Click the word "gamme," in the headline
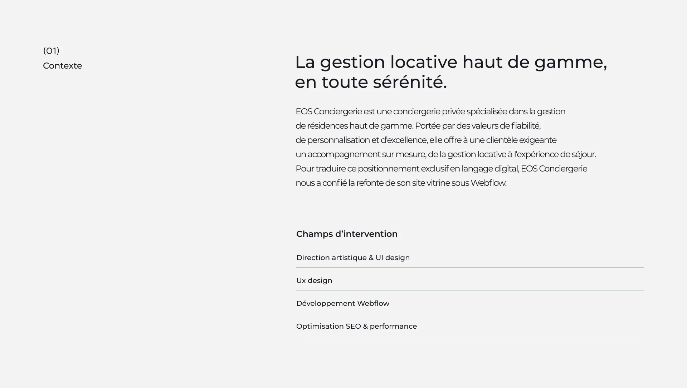Viewport: 687px width, 388px height. 571,63
